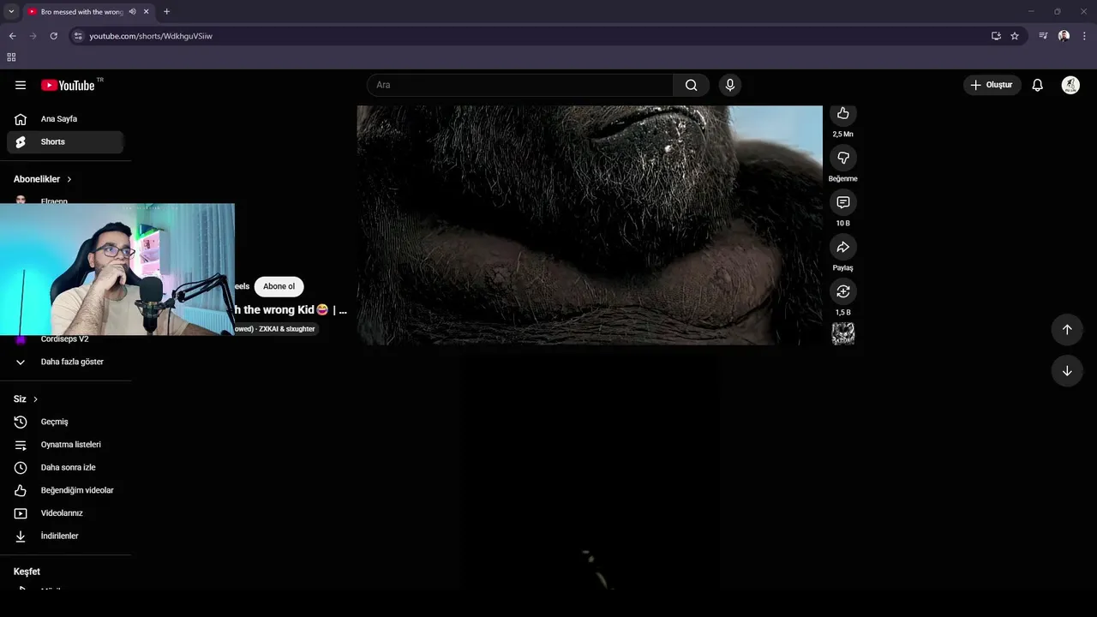
Task: Open the Ana Sayfa home item
Action: coord(66,119)
